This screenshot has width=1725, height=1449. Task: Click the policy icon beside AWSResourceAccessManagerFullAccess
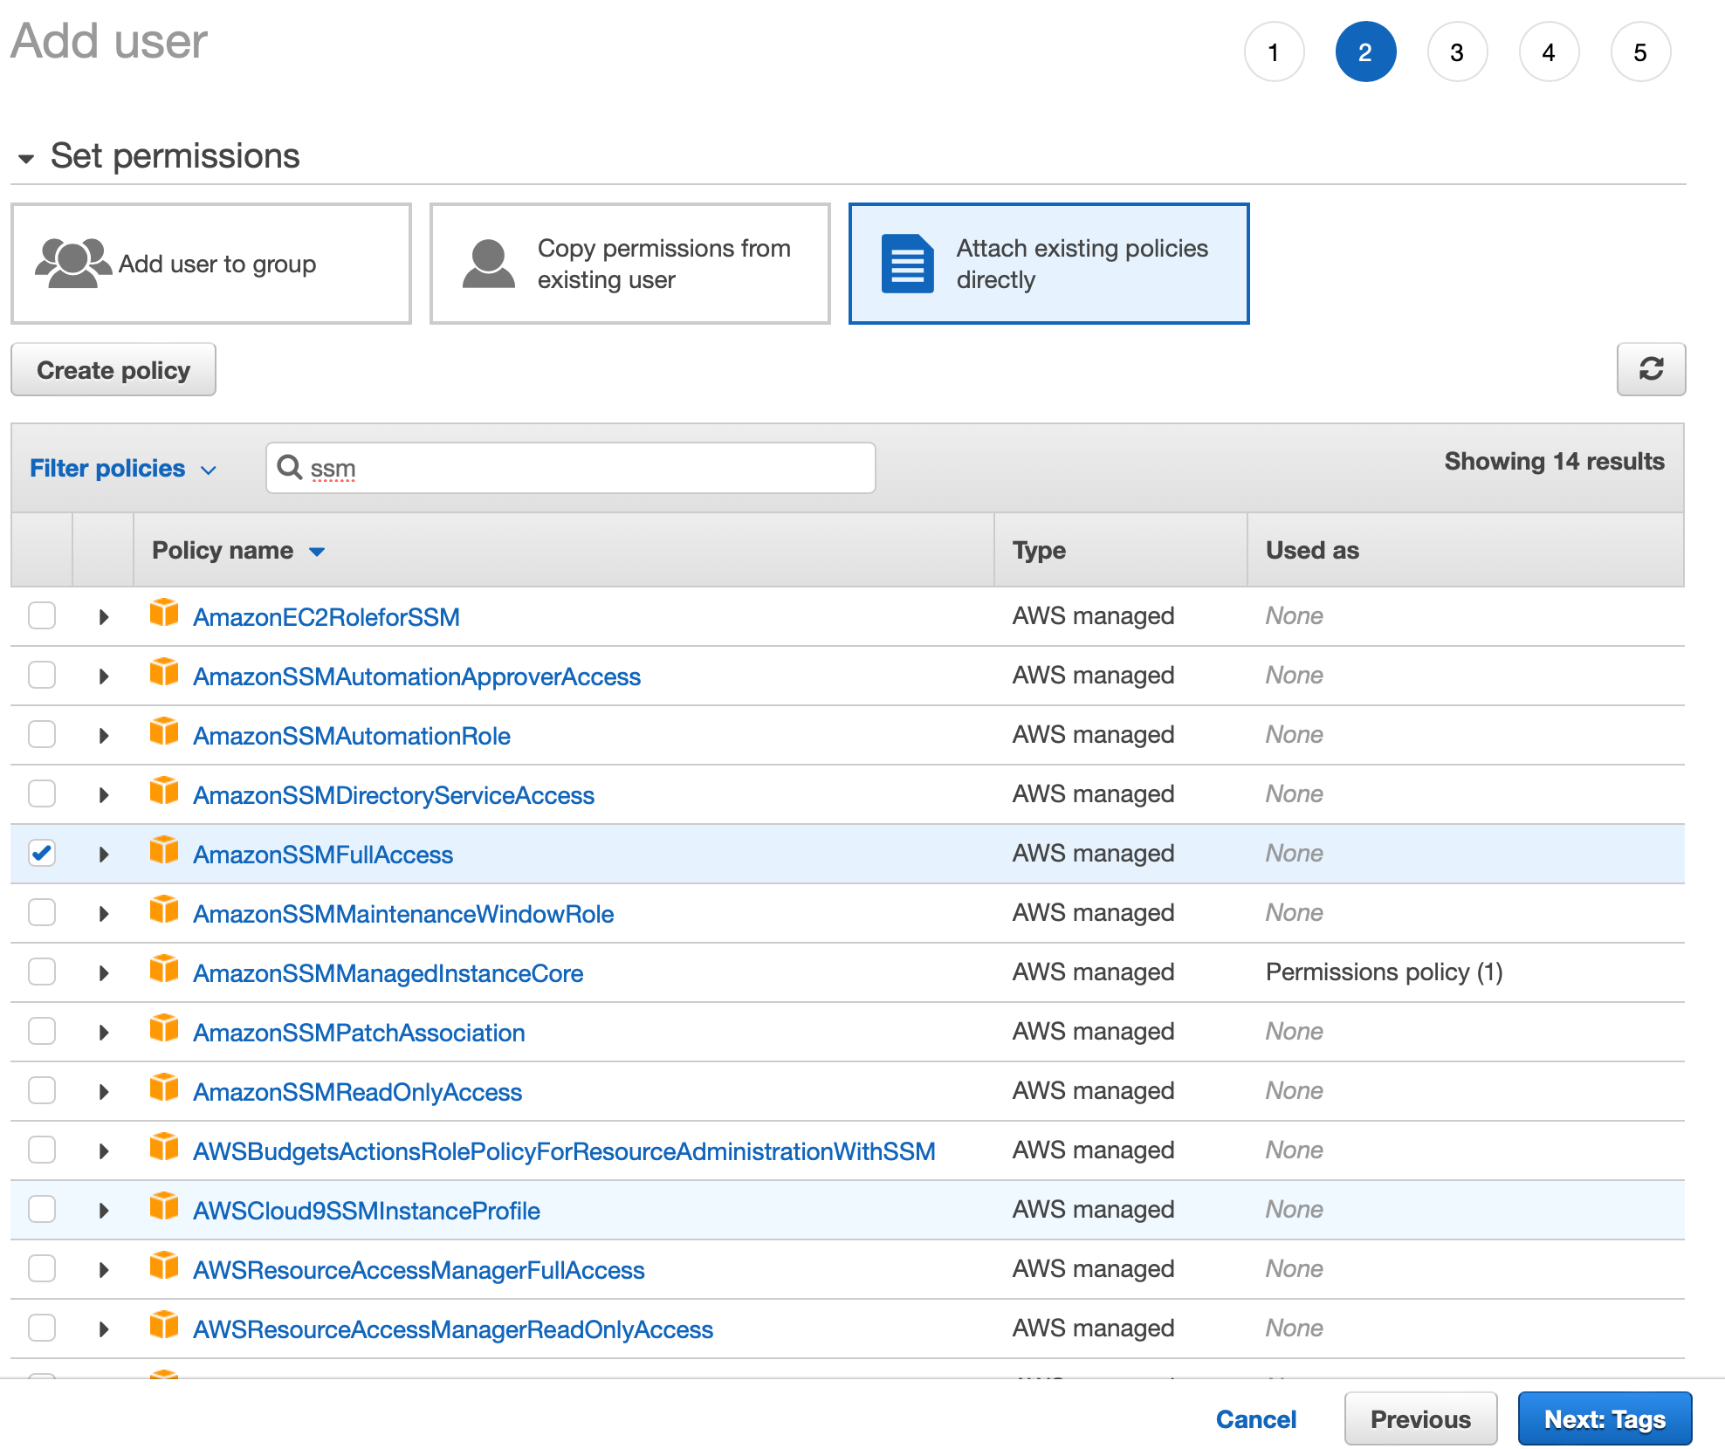(x=164, y=1266)
